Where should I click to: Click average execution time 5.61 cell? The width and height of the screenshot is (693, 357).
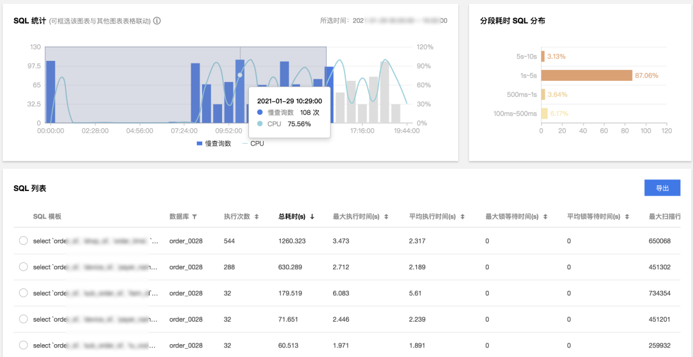coord(416,293)
